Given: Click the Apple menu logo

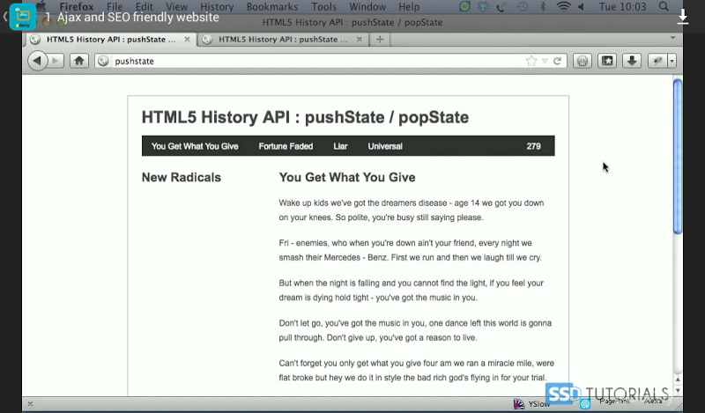Looking at the screenshot, I should pos(41,6).
